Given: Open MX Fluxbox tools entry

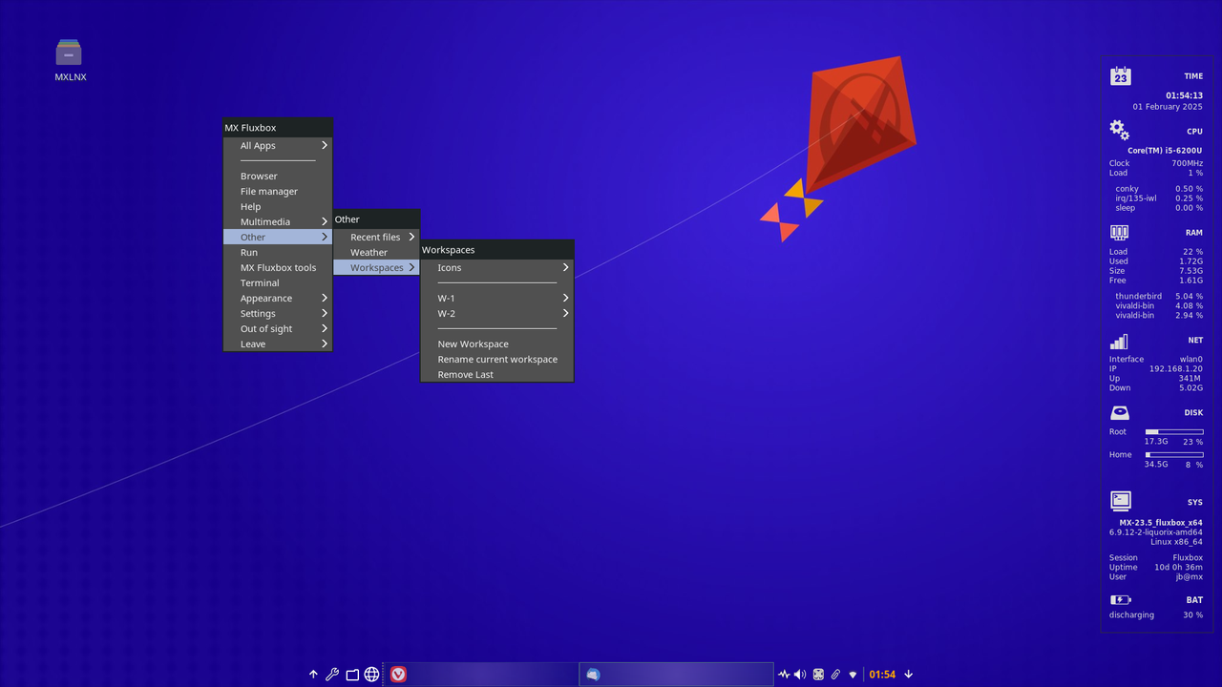Looking at the screenshot, I should (278, 267).
